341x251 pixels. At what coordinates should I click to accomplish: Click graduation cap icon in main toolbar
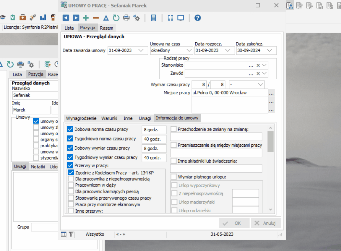[3, 18]
